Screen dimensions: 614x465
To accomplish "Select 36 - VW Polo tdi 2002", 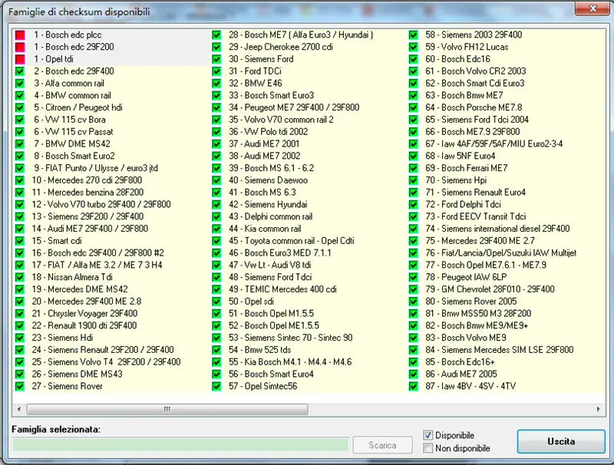I will [x=269, y=132].
